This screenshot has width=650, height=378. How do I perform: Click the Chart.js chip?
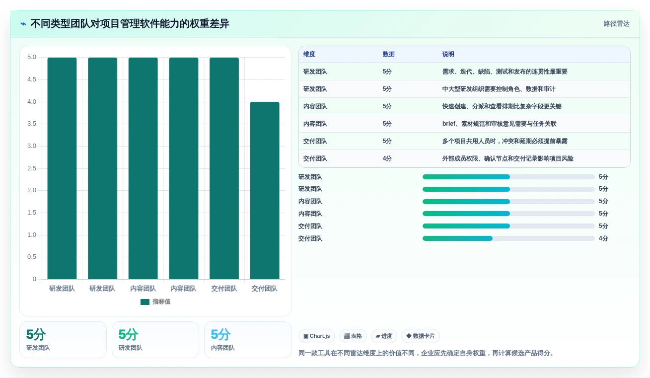317,336
